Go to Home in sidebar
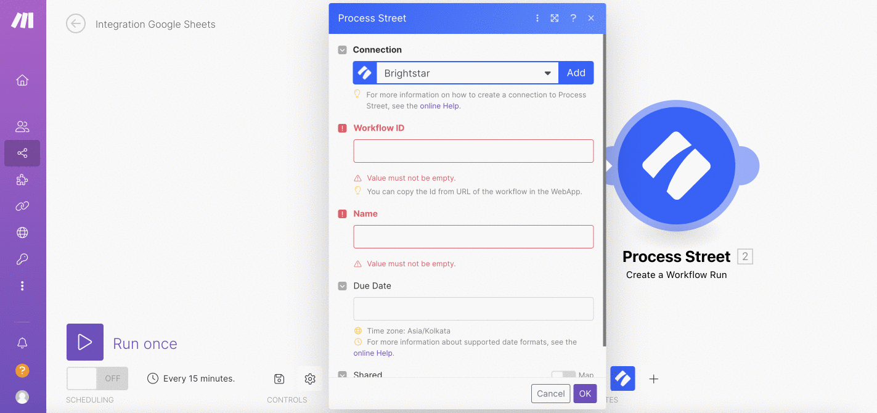877x413 pixels. point(22,80)
